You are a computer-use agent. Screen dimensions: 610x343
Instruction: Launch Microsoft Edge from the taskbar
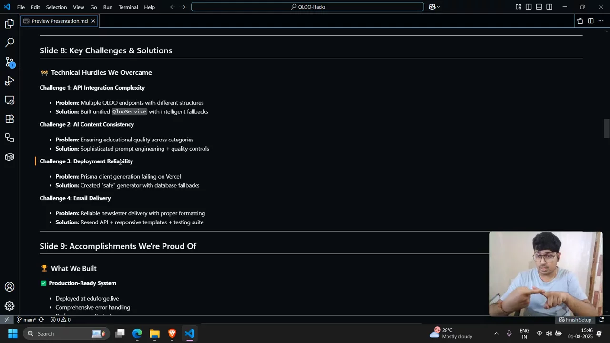coord(137,333)
